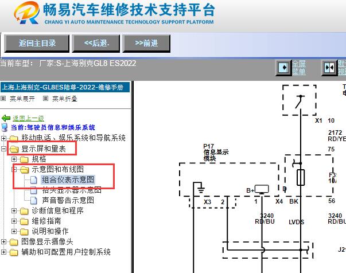Click the fullscreen menu icon
This screenshot has width=346, height=273.
click(x=284, y=68)
